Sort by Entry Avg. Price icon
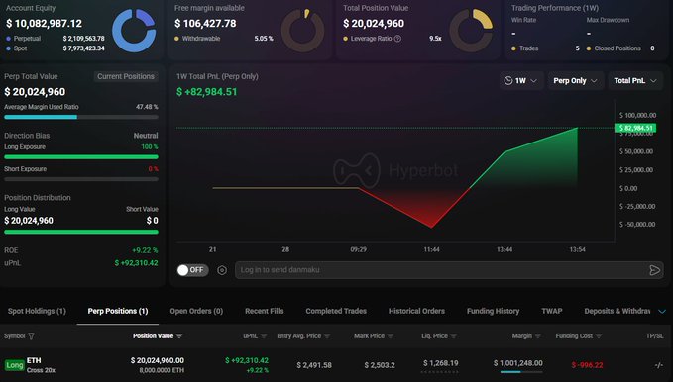Screen dimensions: 673x382 point(327,336)
